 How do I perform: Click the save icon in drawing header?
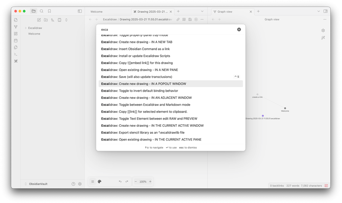tap(190, 19)
